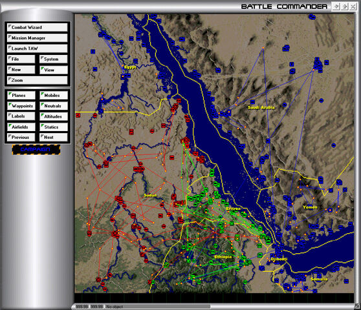Open the Combat Wizard
Screen dimensions: 361x310
[38, 27]
